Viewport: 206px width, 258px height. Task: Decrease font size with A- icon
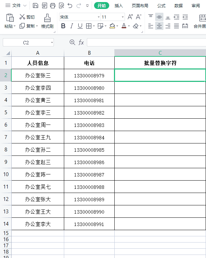pyautogui.click(x=138, y=17)
